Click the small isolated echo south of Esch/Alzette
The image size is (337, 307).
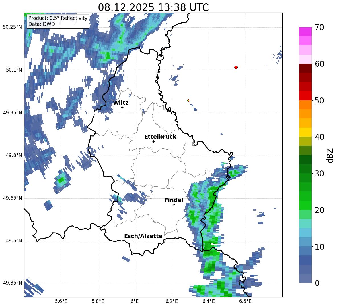coord(126,259)
